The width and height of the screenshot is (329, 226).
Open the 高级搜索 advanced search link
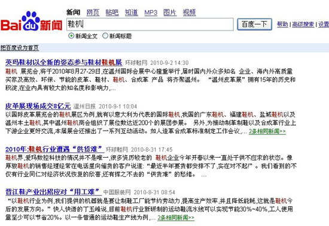(x=303, y=25)
